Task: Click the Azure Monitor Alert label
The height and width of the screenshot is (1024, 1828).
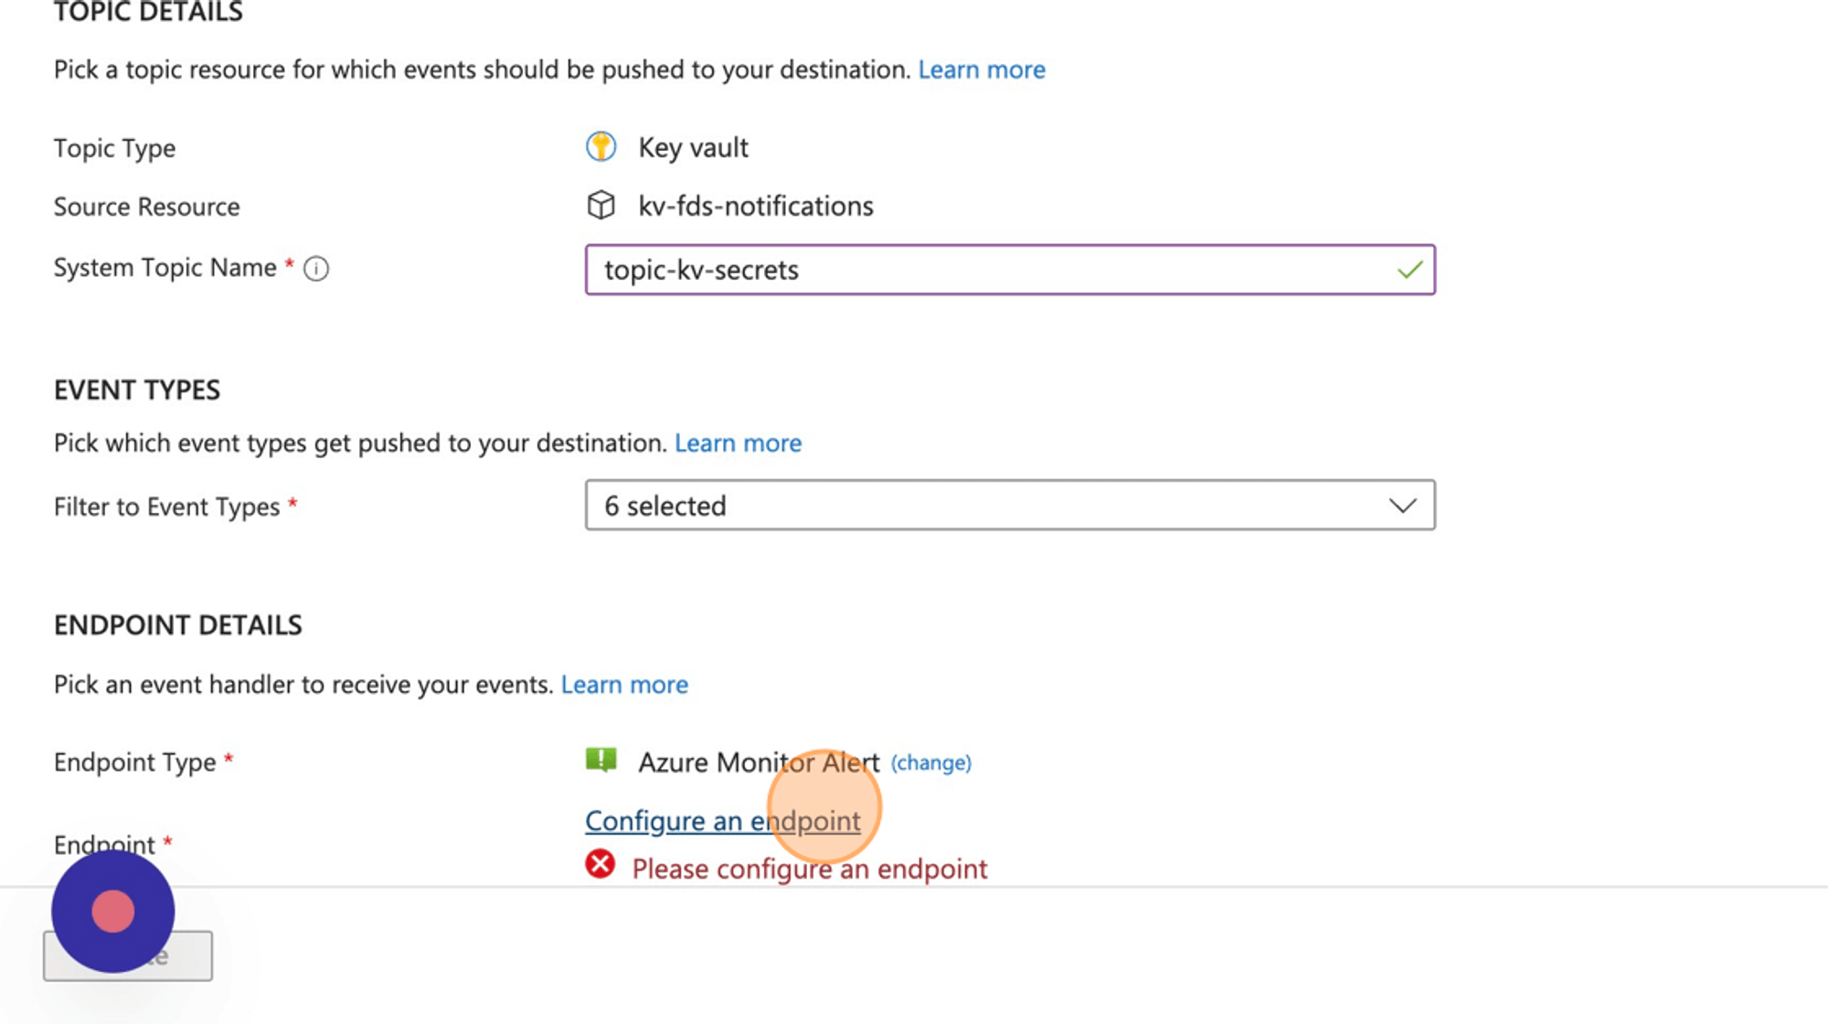Action: 759,762
